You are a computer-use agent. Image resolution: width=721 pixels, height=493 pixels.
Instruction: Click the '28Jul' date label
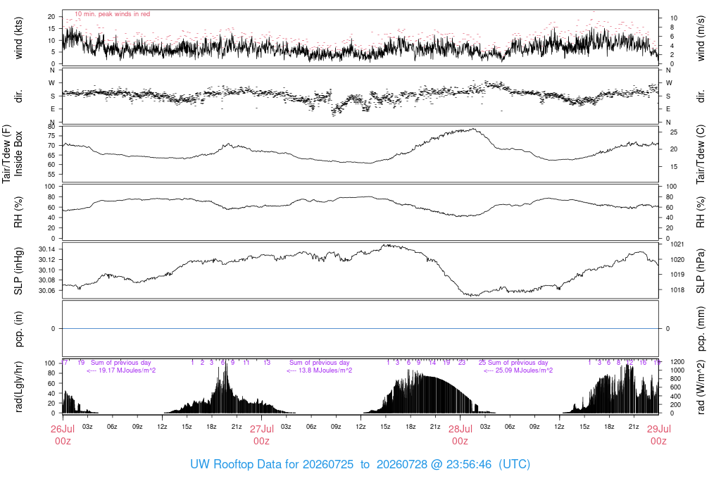(460, 429)
